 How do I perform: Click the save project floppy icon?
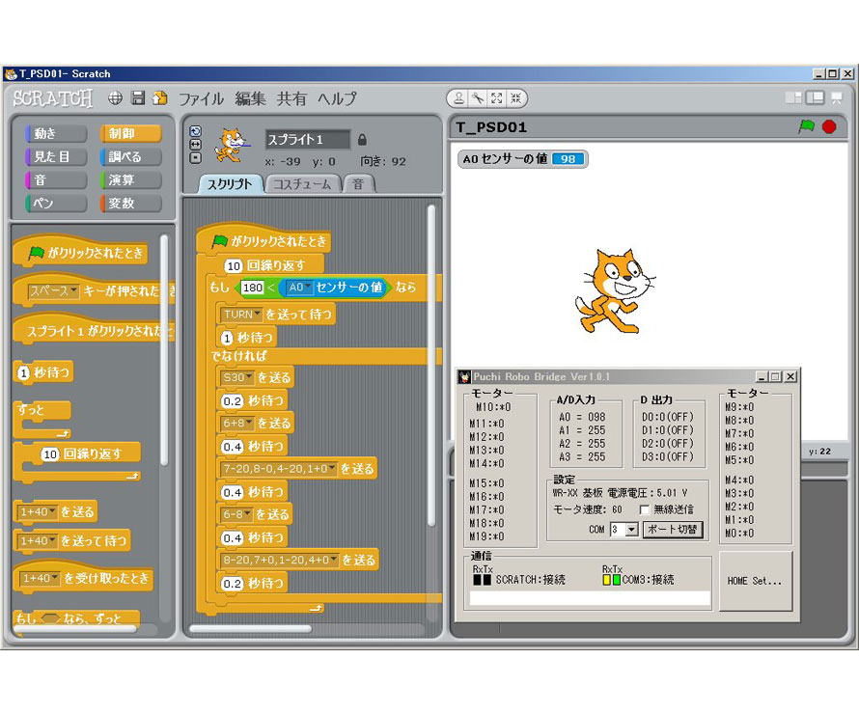tap(138, 98)
